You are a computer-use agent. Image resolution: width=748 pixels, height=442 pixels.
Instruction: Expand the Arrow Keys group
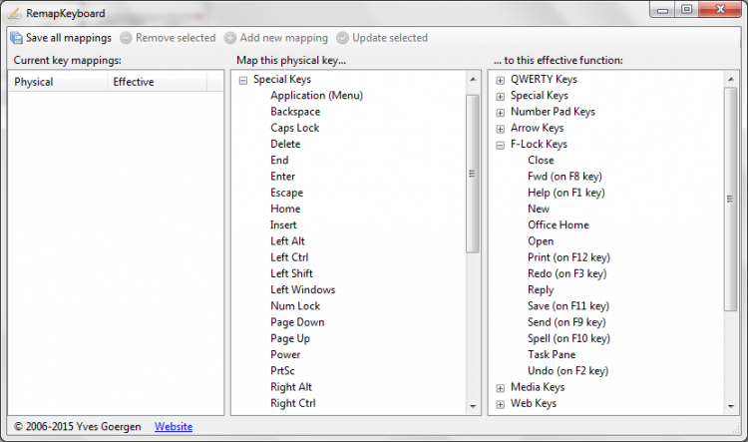(500, 129)
